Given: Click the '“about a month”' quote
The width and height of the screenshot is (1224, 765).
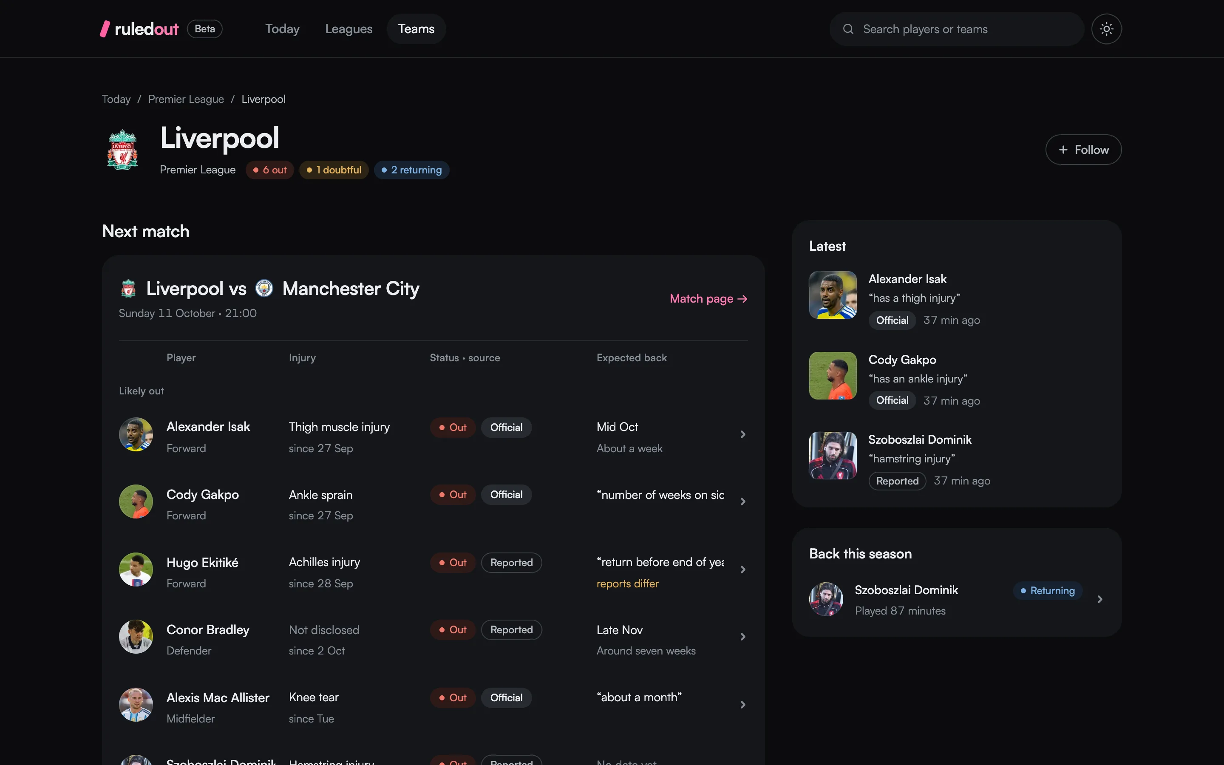Looking at the screenshot, I should [639, 697].
